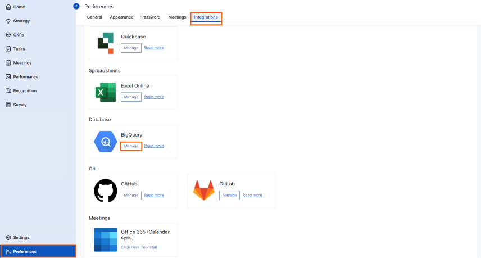Read more about GitHub
This screenshot has height=258, width=481.
[154, 195]
